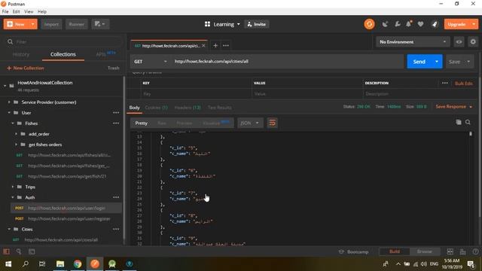Create a New Collection
Viewport: 482px width, 271px height.
pyautogui.click(x=26, y=68)
